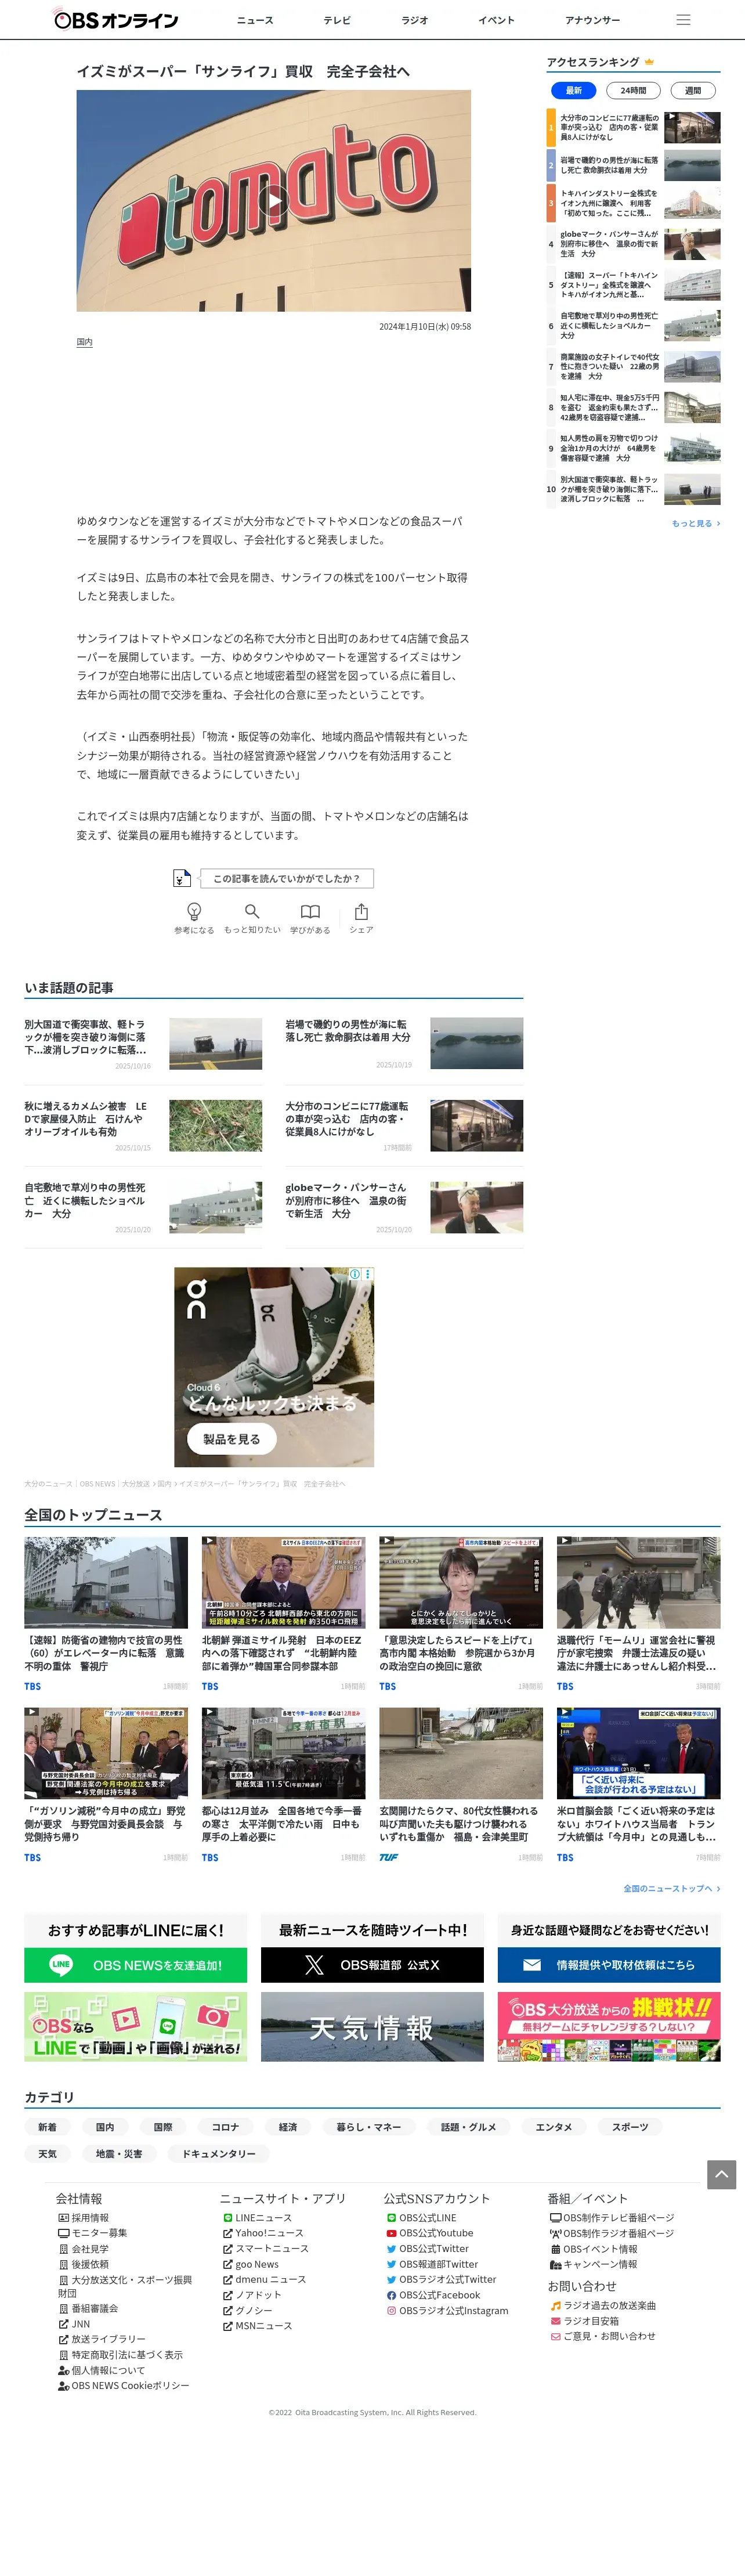Click OBS NEWS Cookieポリシー footer link
This screenshot has width=745, height=2555.
click(123, 2386)
